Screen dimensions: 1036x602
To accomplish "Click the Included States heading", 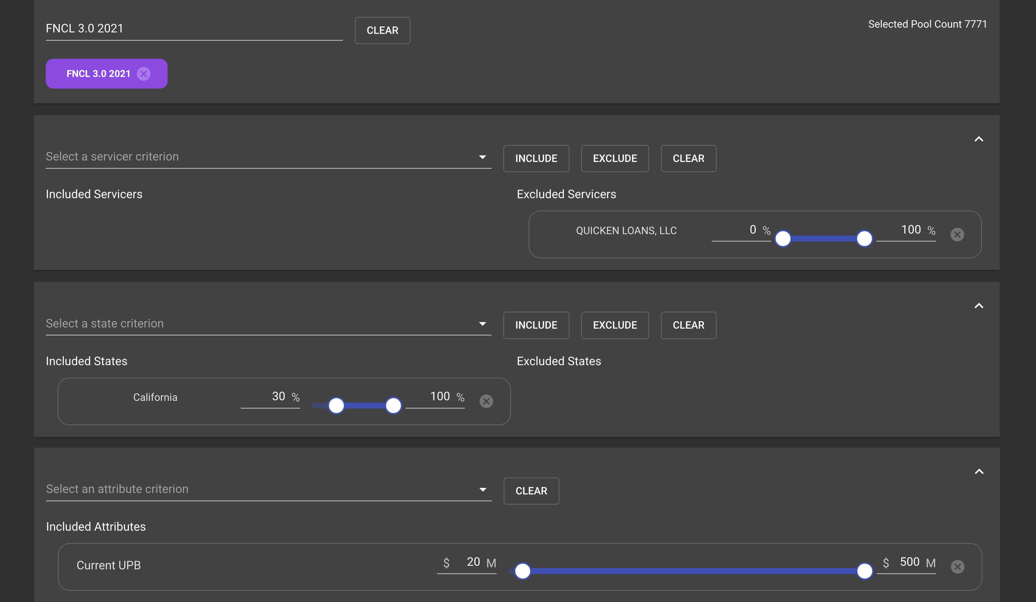I will pyautogui.click(x=86, y=361).
